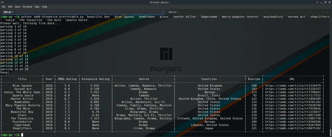The height and width of the screenshot is (137, 332).
Task: Click the 'Japan' country cell
Action: pyautogui.click(x=209, y=128)
